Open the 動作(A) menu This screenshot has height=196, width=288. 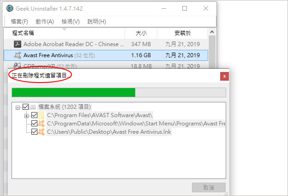point(45,22)
